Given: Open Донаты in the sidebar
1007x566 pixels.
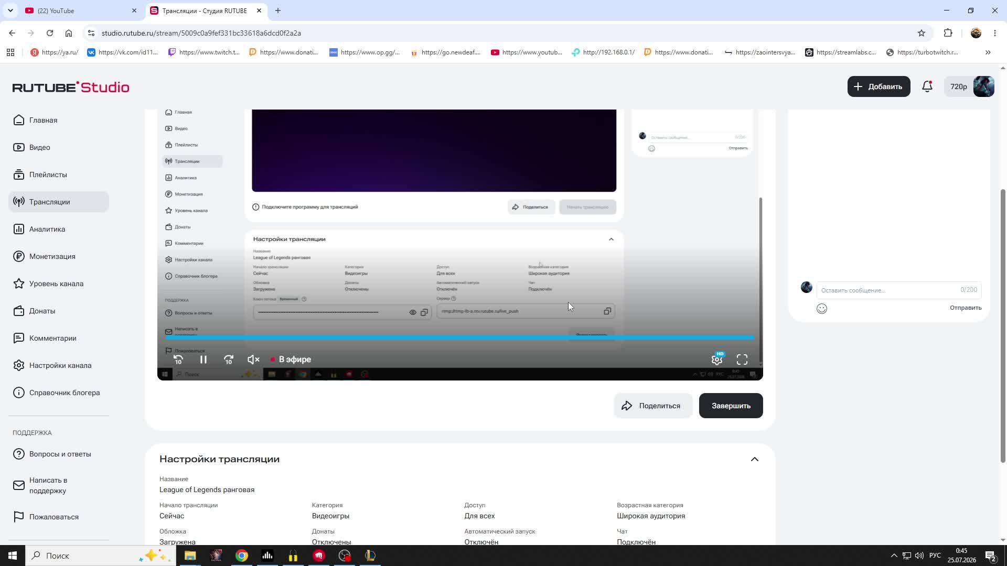Looking at the screenshot, I should tap(59, 311).
